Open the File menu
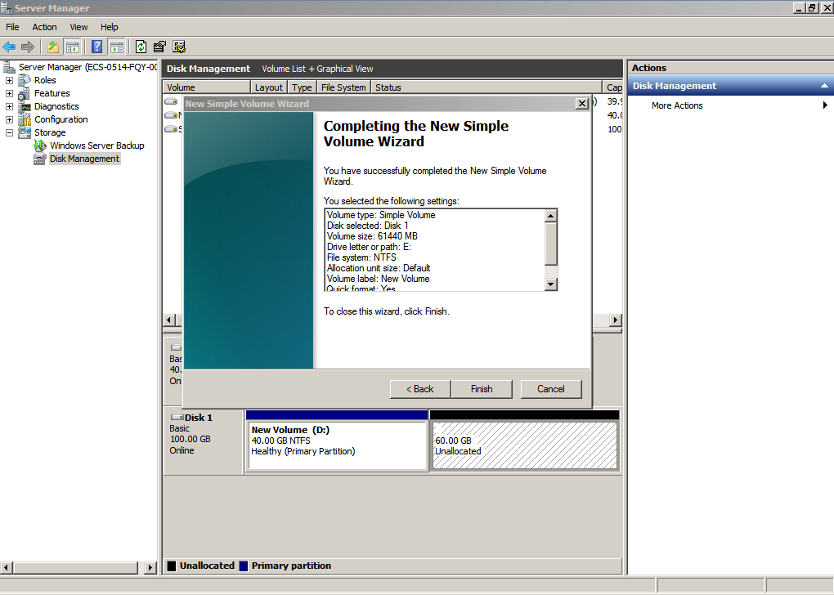The width and height of the screenshot is (834, 595). [12, 27]
